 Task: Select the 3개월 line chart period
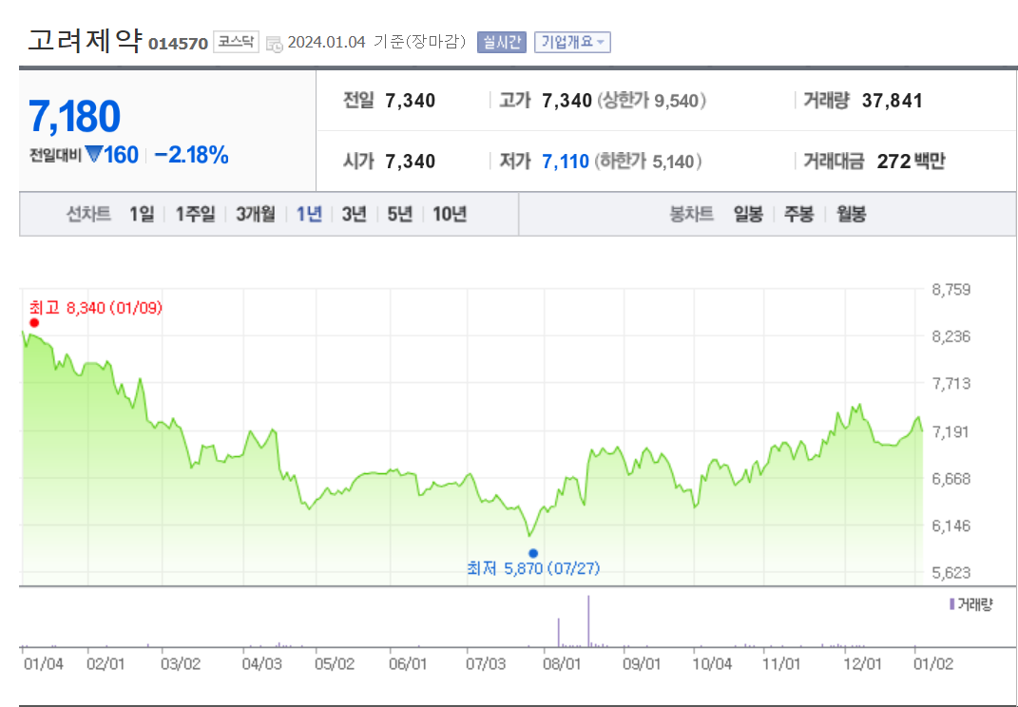click(255, 214)
